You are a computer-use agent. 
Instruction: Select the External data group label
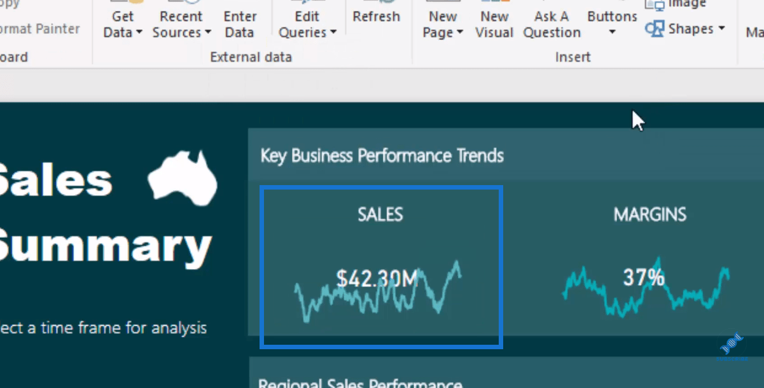251,57
